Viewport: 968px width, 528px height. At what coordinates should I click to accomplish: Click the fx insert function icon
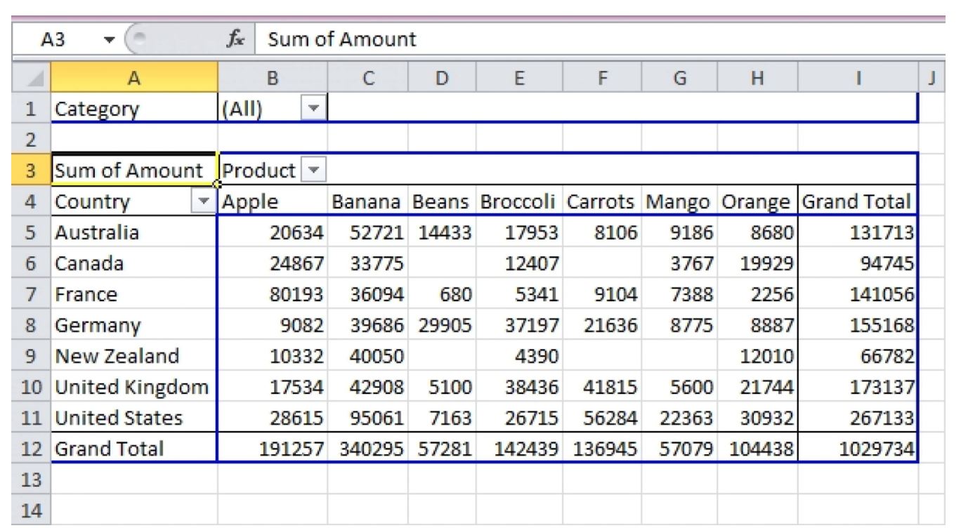pyautogui.click(x=235, y=39)
